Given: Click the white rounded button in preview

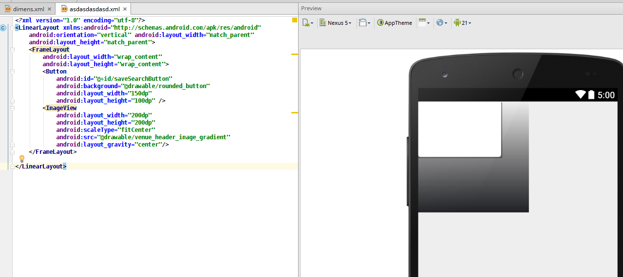Looking at the screenshot, I should (x=460, y=129).
